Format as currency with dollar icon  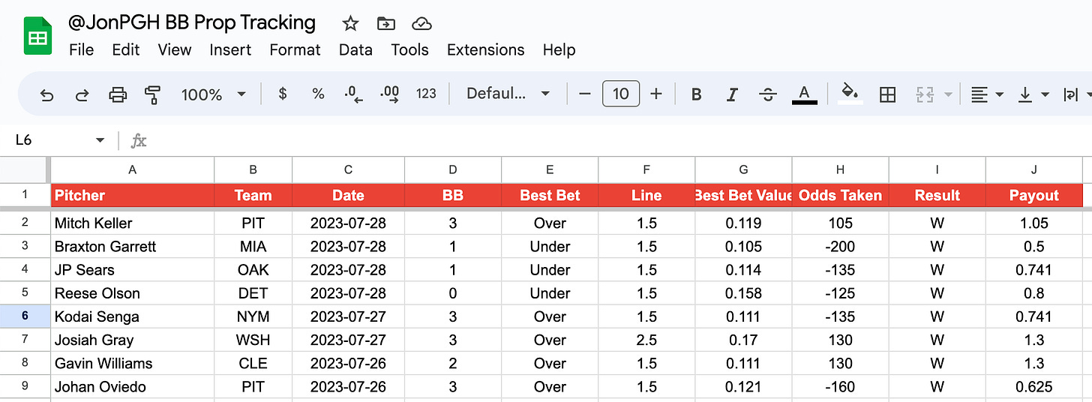(283, 94)
